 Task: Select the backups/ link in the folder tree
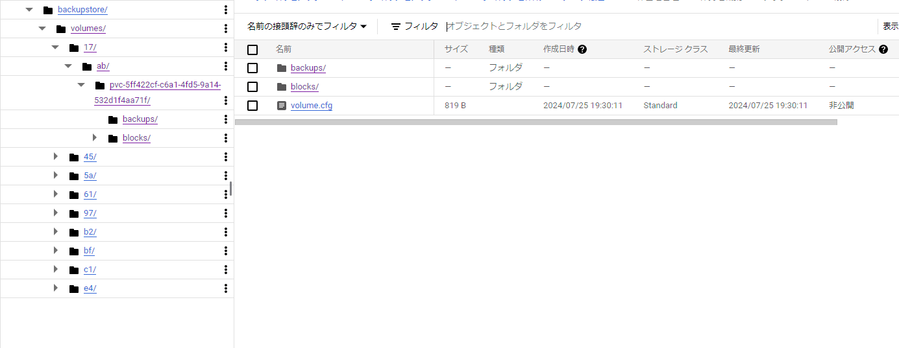point(140,119)
